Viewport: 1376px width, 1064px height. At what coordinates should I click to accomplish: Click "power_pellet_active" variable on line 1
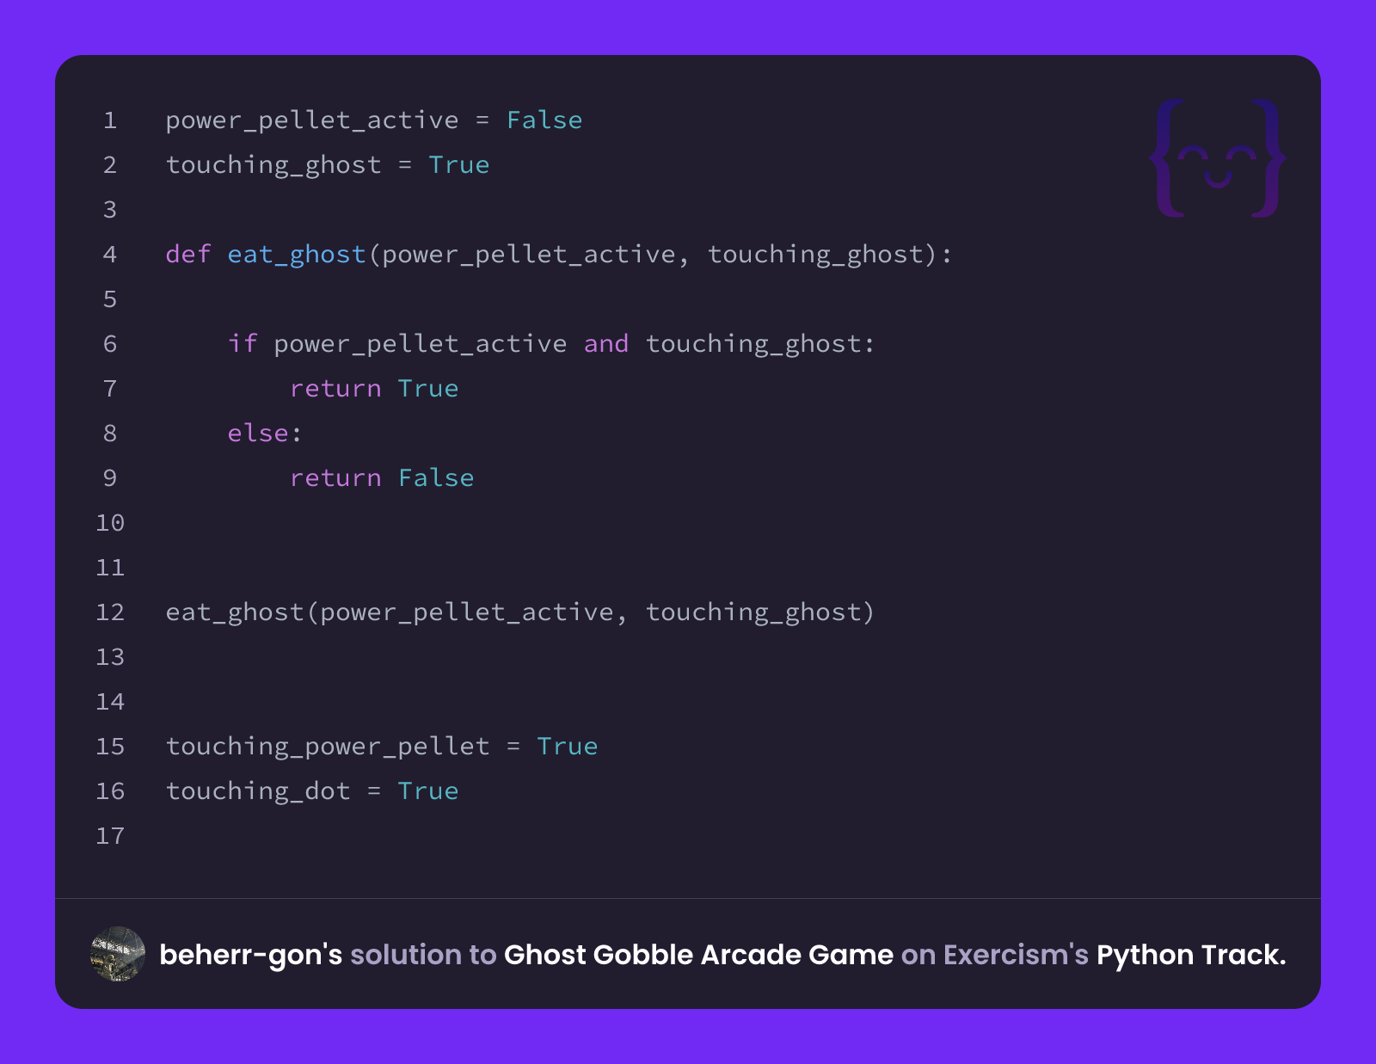click(312, 120)
